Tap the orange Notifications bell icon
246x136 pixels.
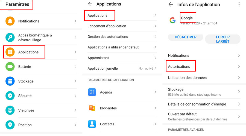click(10, 21)
